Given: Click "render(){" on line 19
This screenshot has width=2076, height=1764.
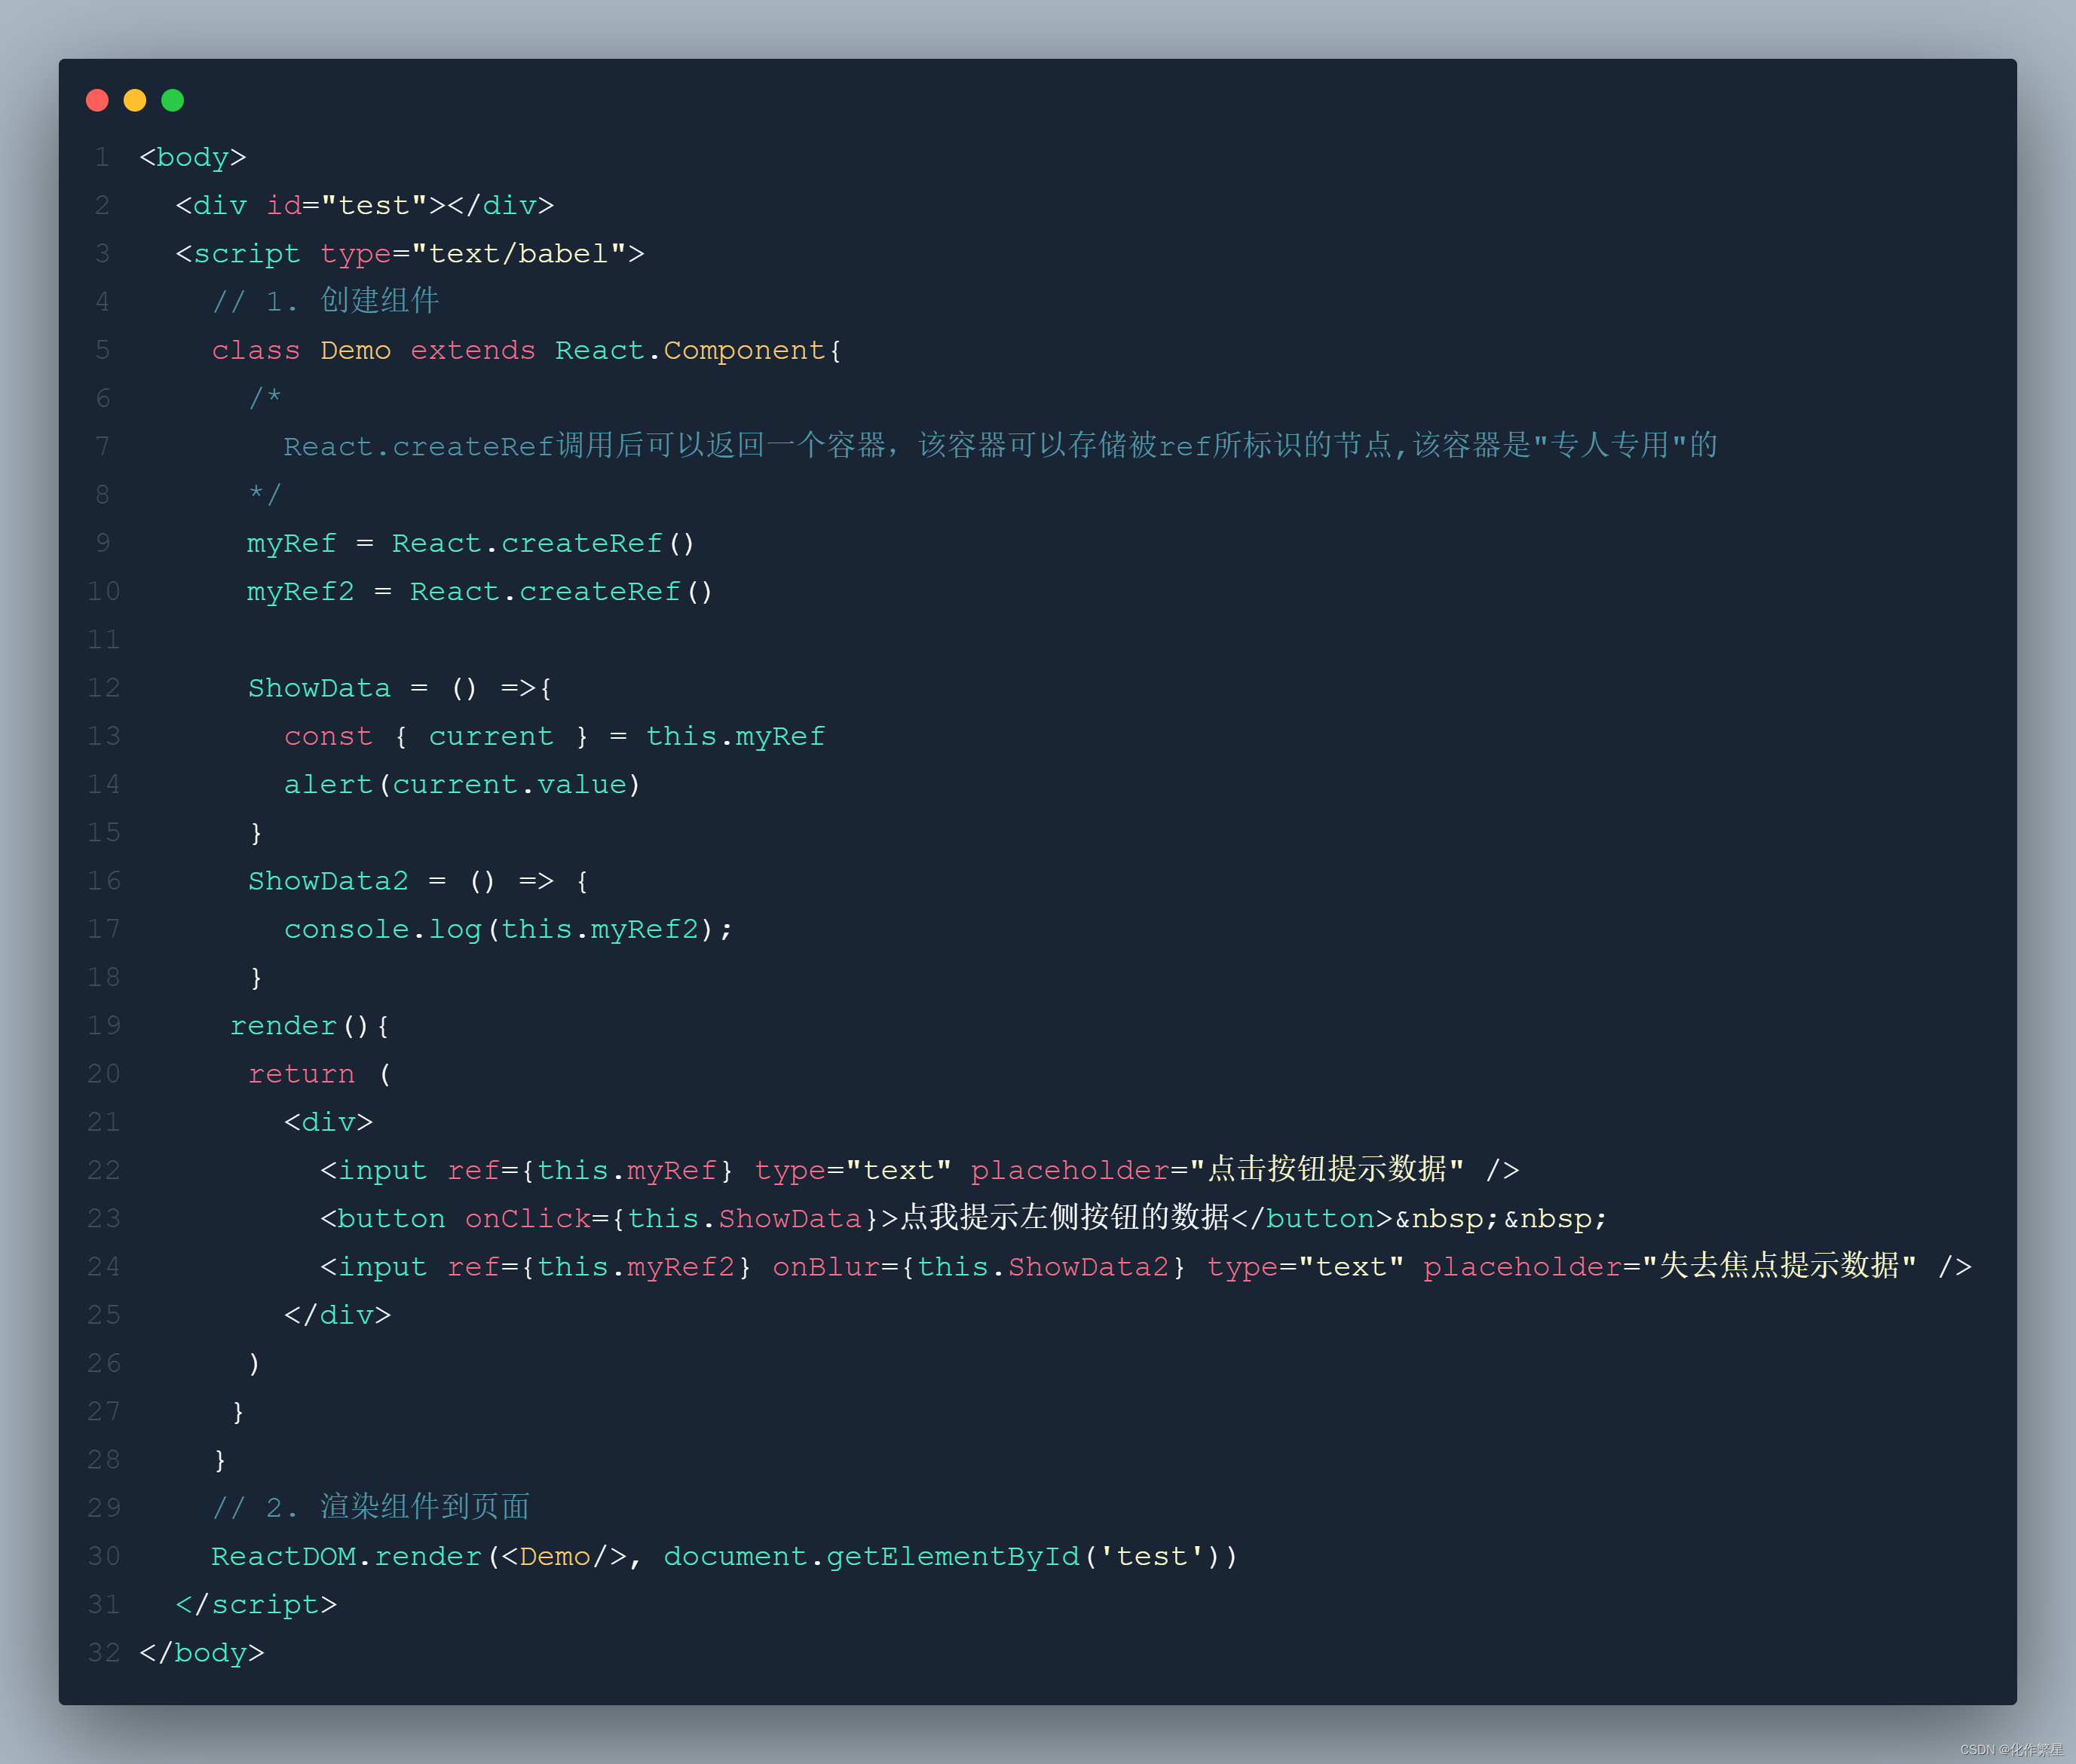Looking at the screenshot, I should coord(310,1025).
